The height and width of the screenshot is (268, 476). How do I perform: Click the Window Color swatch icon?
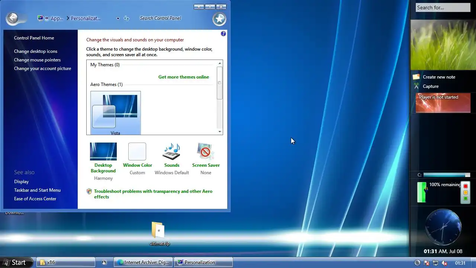pyautogui.click(x=137, y=151)
